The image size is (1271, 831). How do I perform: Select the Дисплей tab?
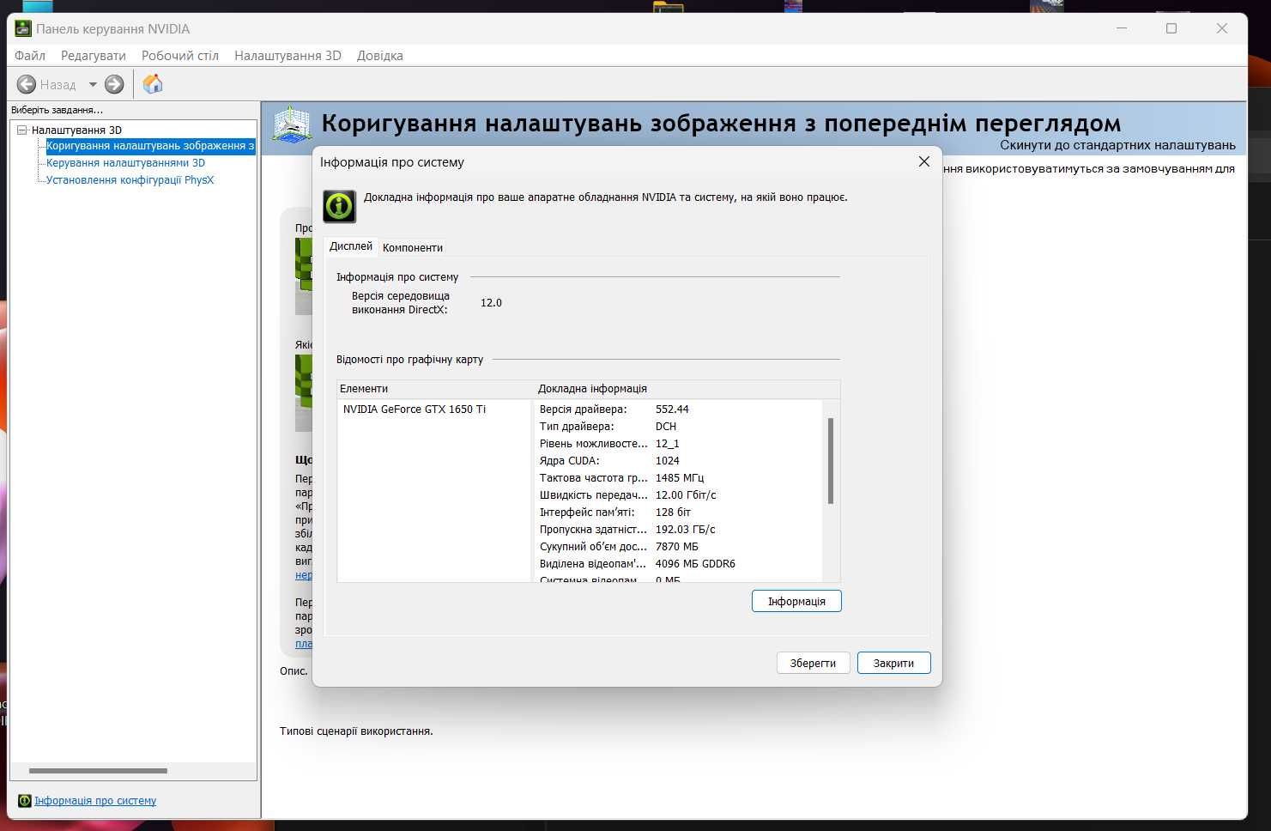[x=351, y=246]
